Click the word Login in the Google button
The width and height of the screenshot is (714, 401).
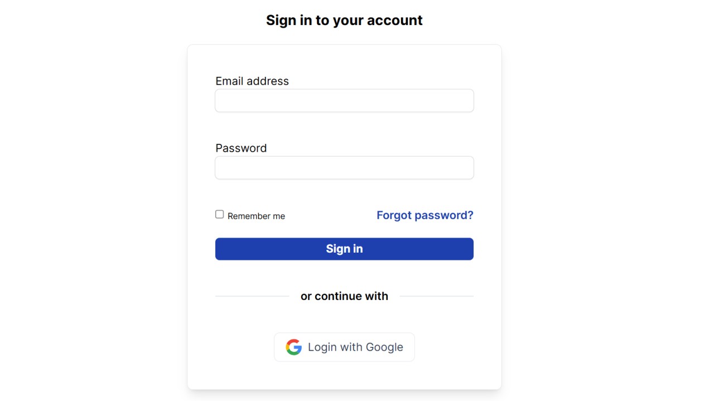(322, 347)
